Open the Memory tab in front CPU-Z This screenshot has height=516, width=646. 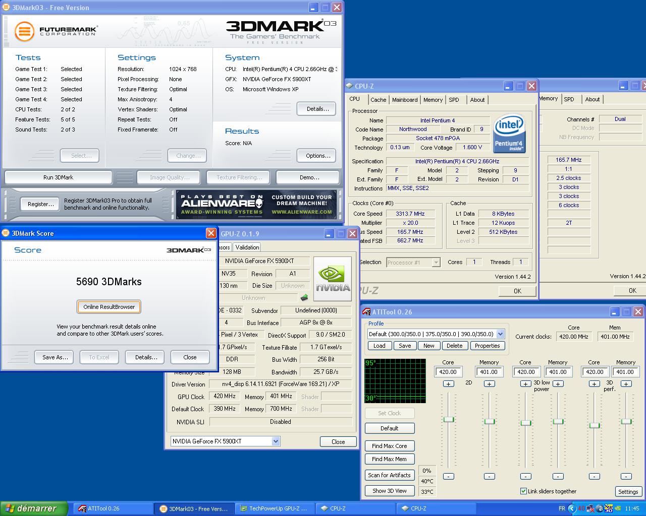coord(433,100)
